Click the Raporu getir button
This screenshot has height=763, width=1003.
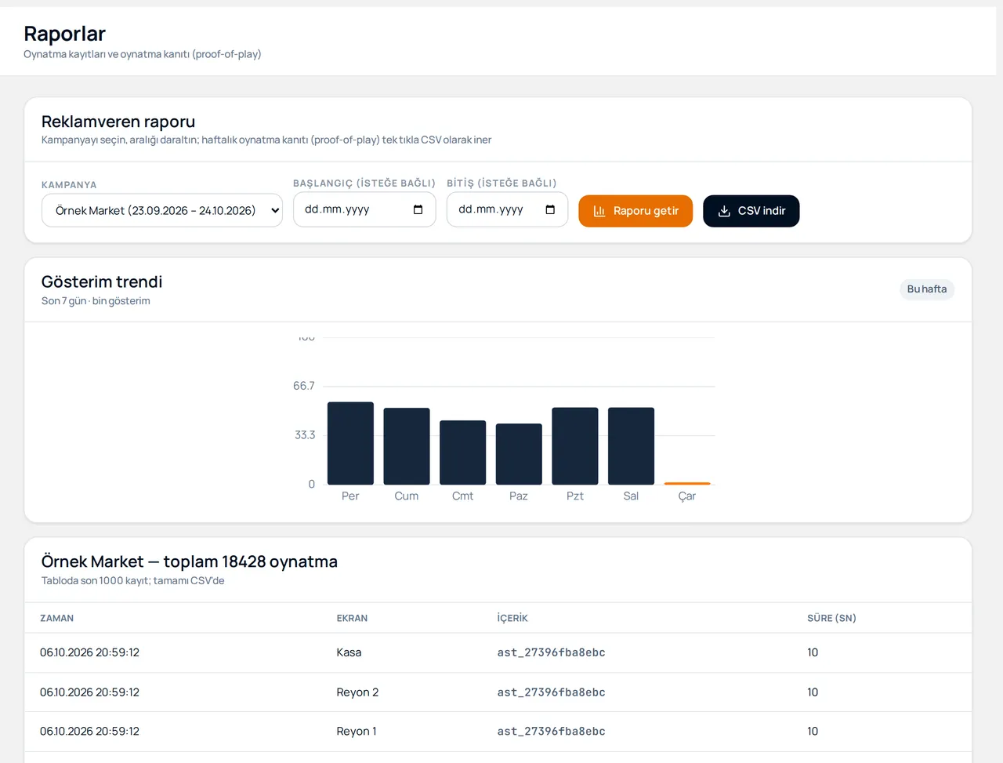[x=635, y=211]
